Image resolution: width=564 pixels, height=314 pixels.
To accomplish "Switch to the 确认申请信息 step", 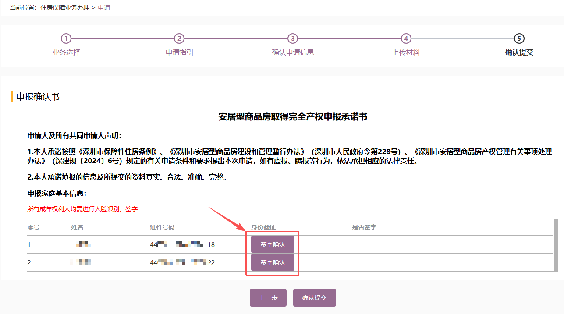I will (293, 53).
